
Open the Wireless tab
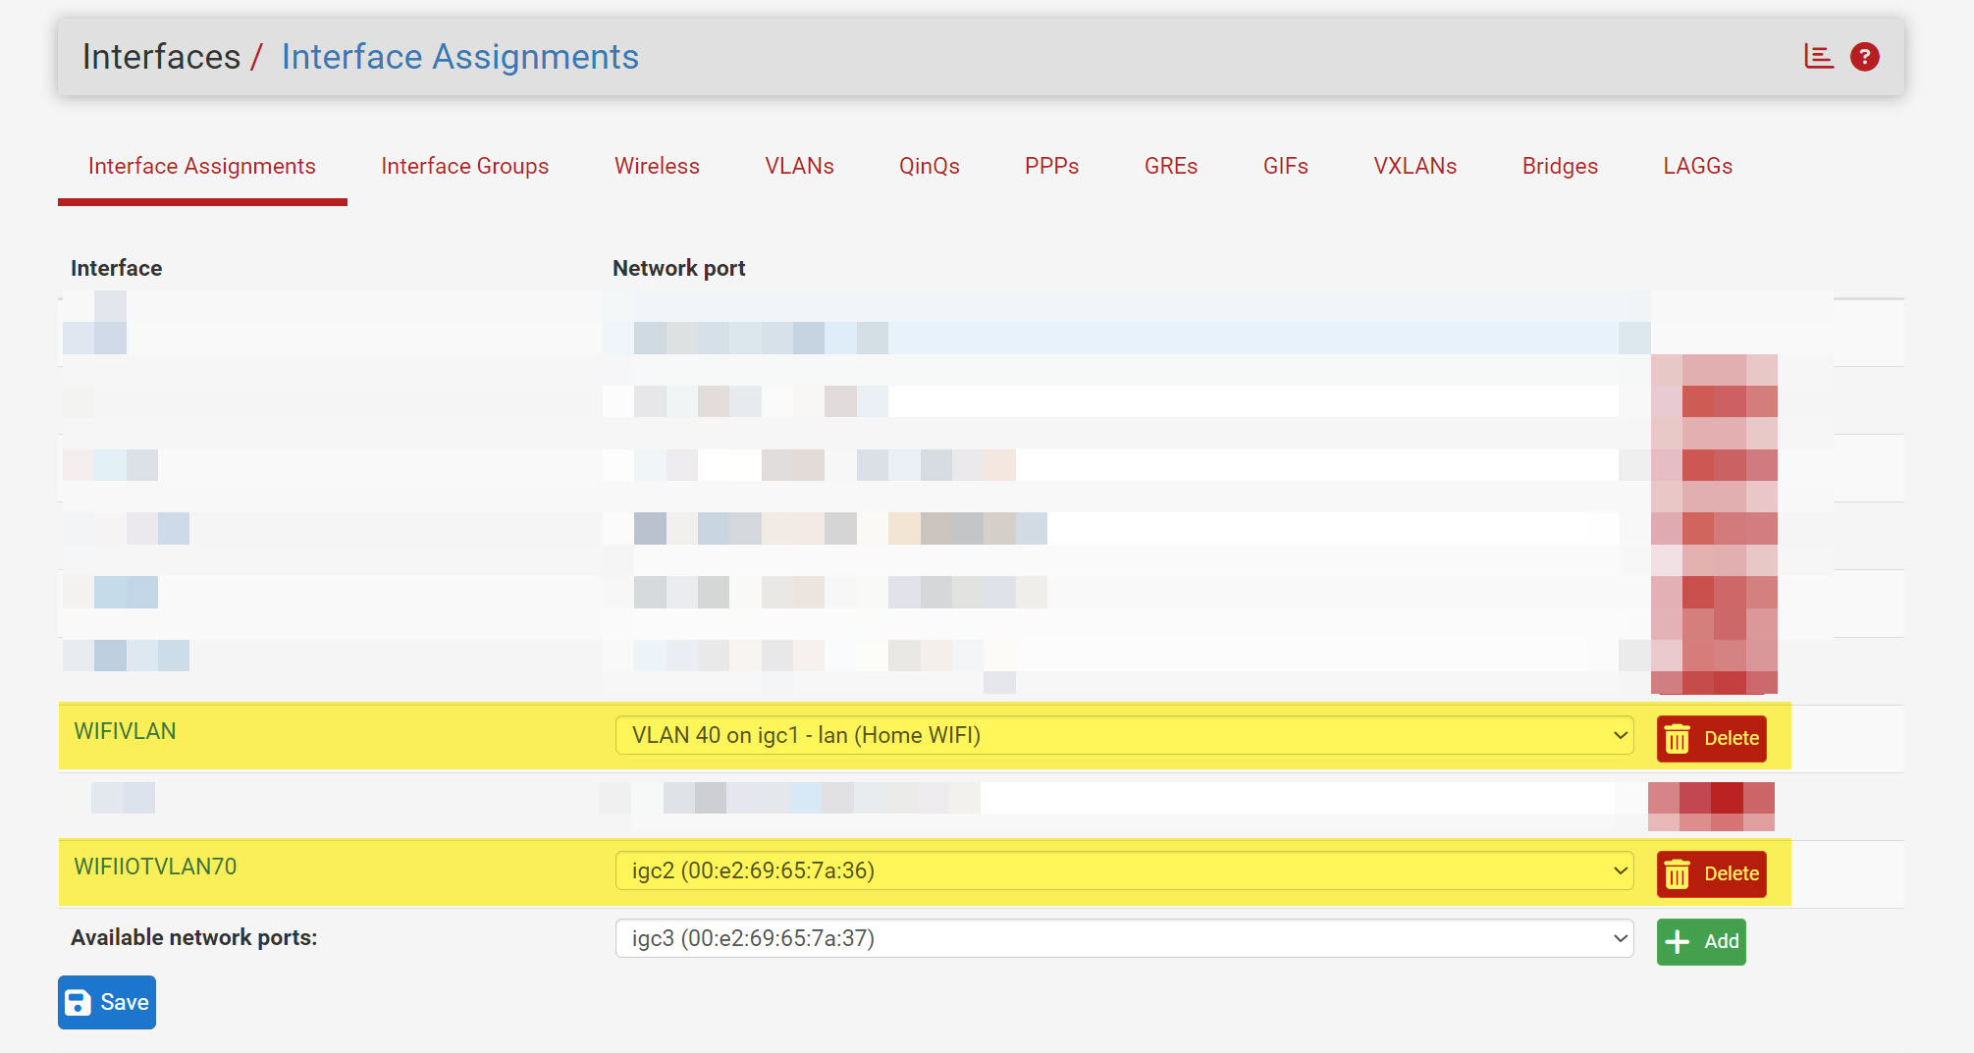657,166
